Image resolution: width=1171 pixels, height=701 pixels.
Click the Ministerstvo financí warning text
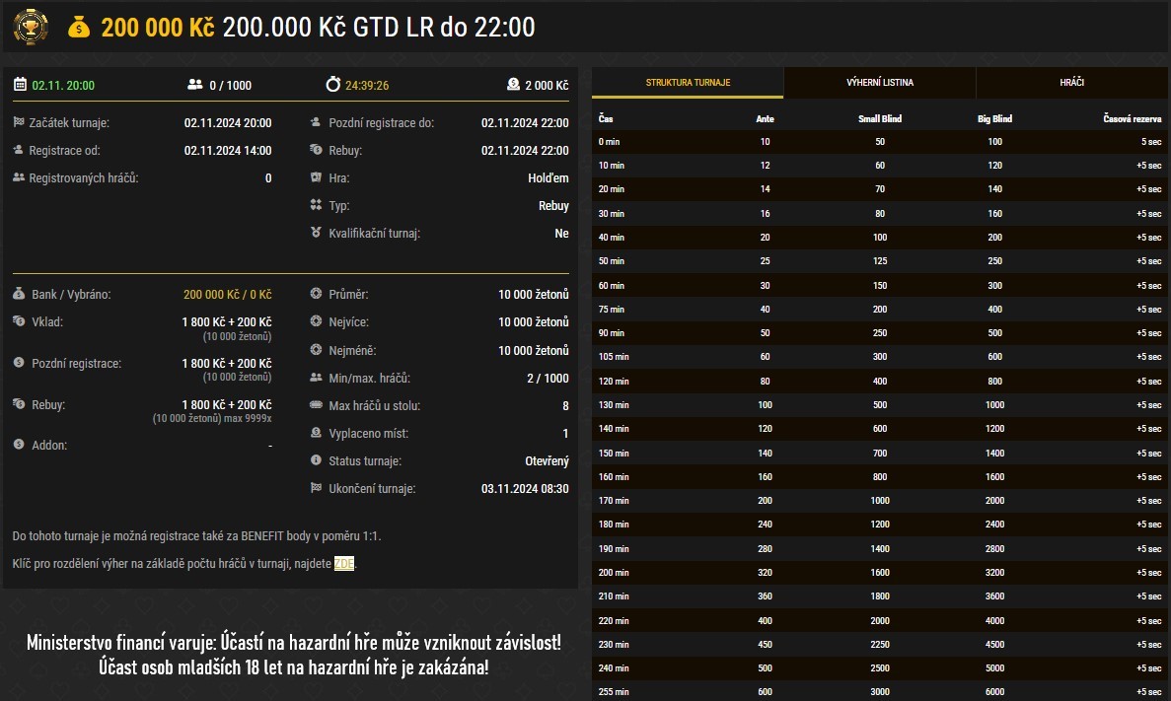(294, 655)
